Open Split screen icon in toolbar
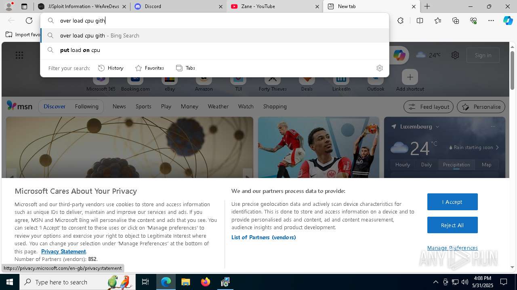The image size is (517, 290). coord(420,21)
